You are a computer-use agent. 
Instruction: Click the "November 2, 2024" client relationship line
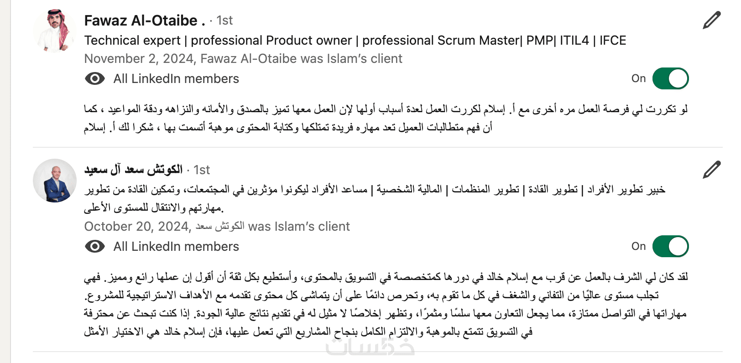pyautogui.click(x=243, y=59)
